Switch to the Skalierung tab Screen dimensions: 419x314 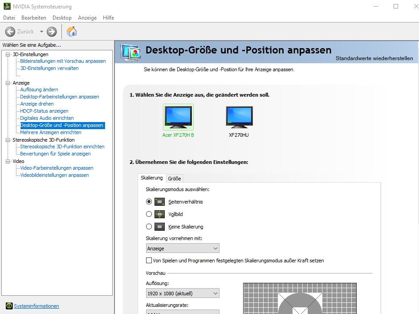pos(151,178)
